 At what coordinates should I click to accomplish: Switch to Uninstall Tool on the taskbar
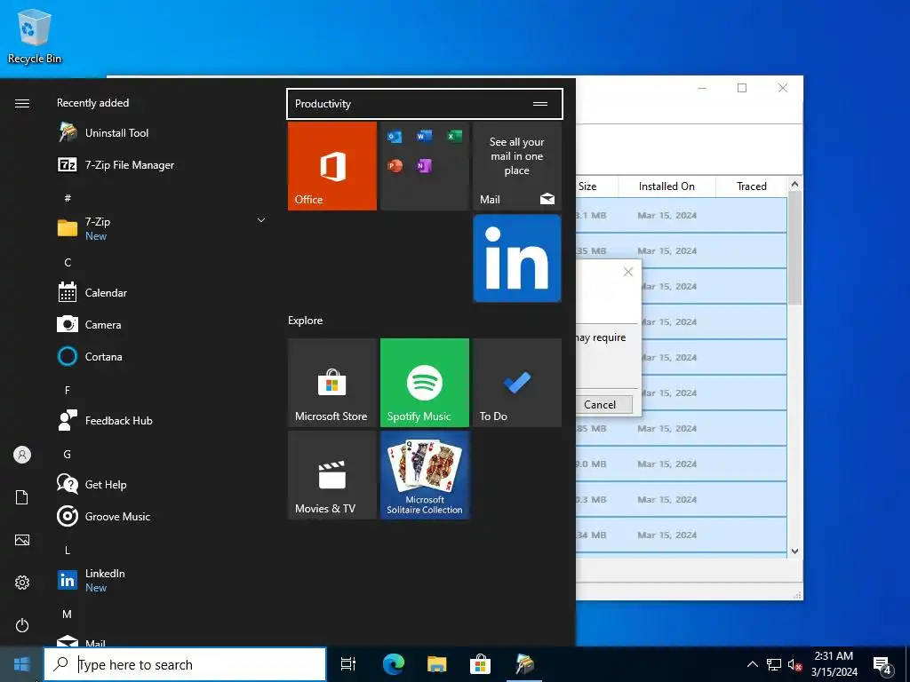[x=524, y=664]
